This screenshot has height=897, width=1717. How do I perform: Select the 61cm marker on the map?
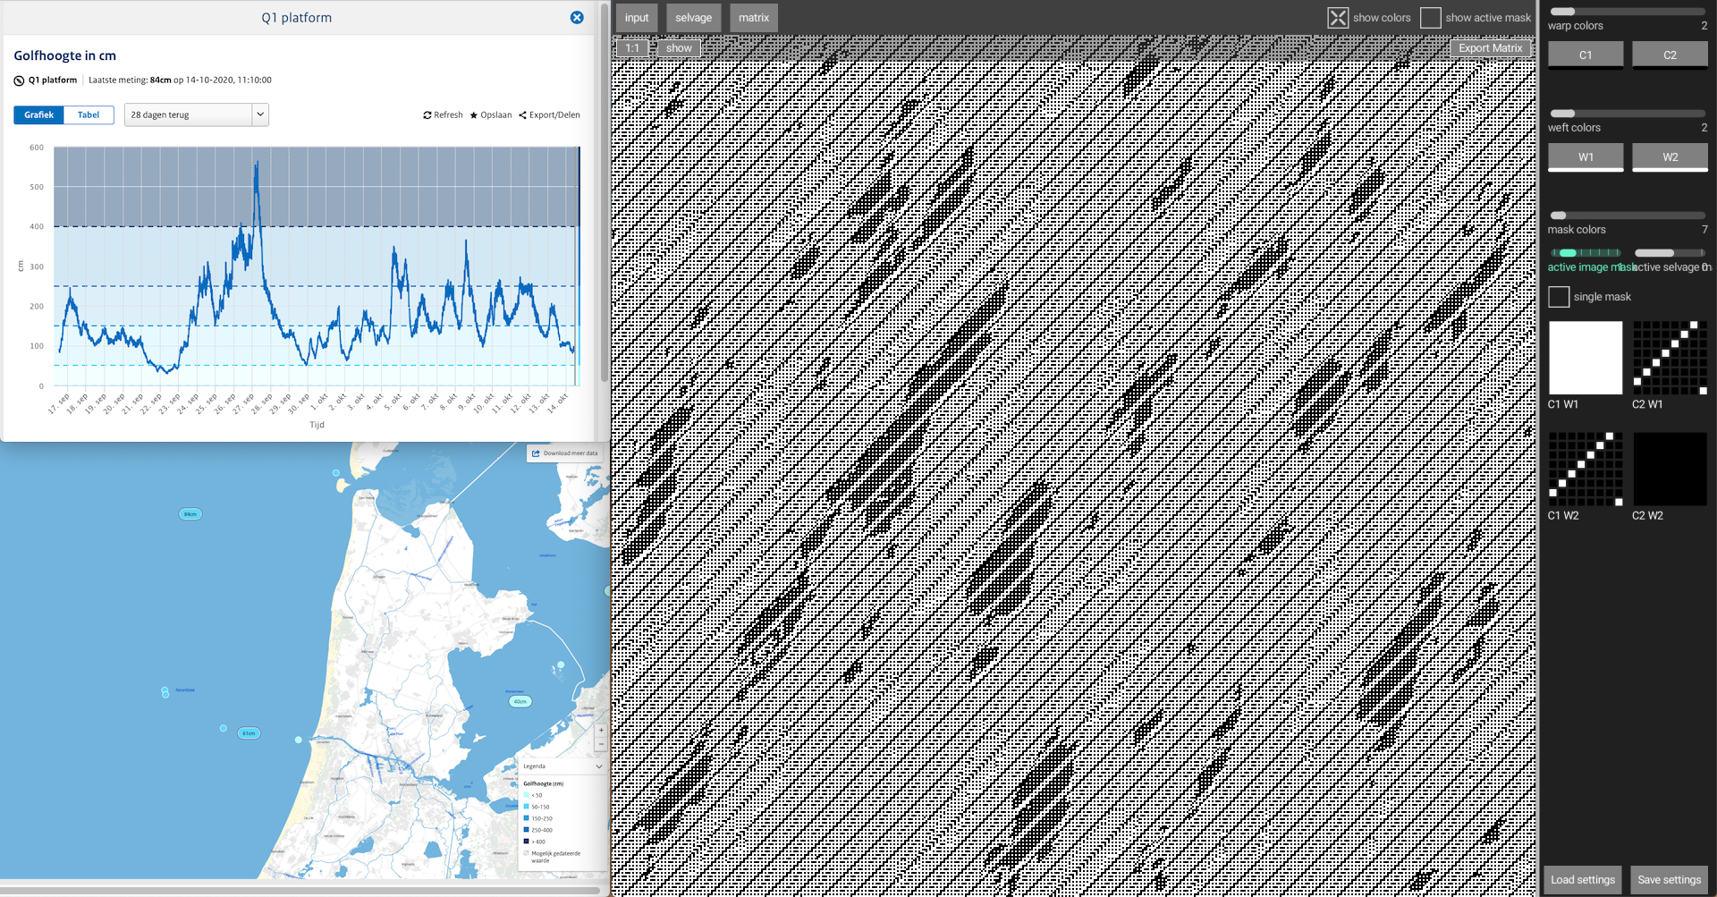click(249, 733)
